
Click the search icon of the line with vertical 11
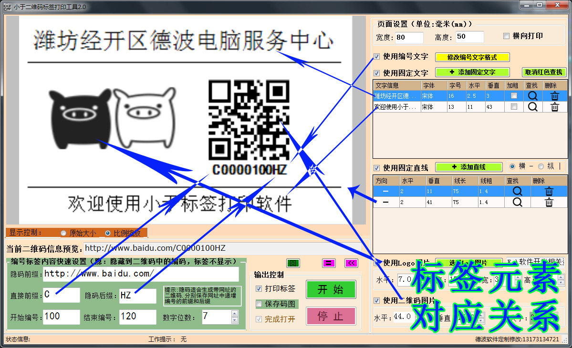point(517,191)
